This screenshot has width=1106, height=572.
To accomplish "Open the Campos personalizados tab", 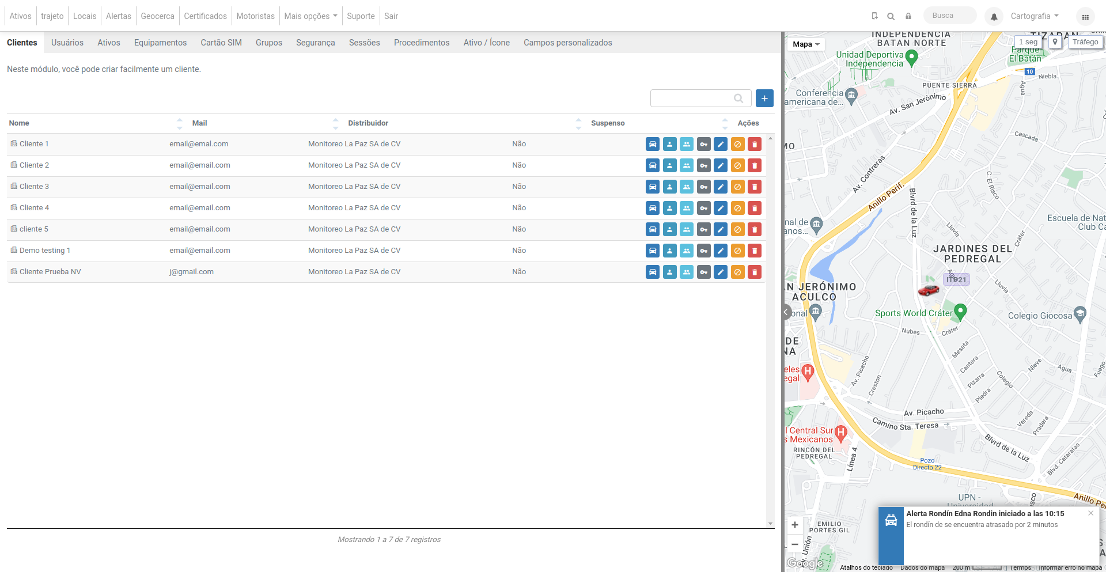I will point(568,43).
